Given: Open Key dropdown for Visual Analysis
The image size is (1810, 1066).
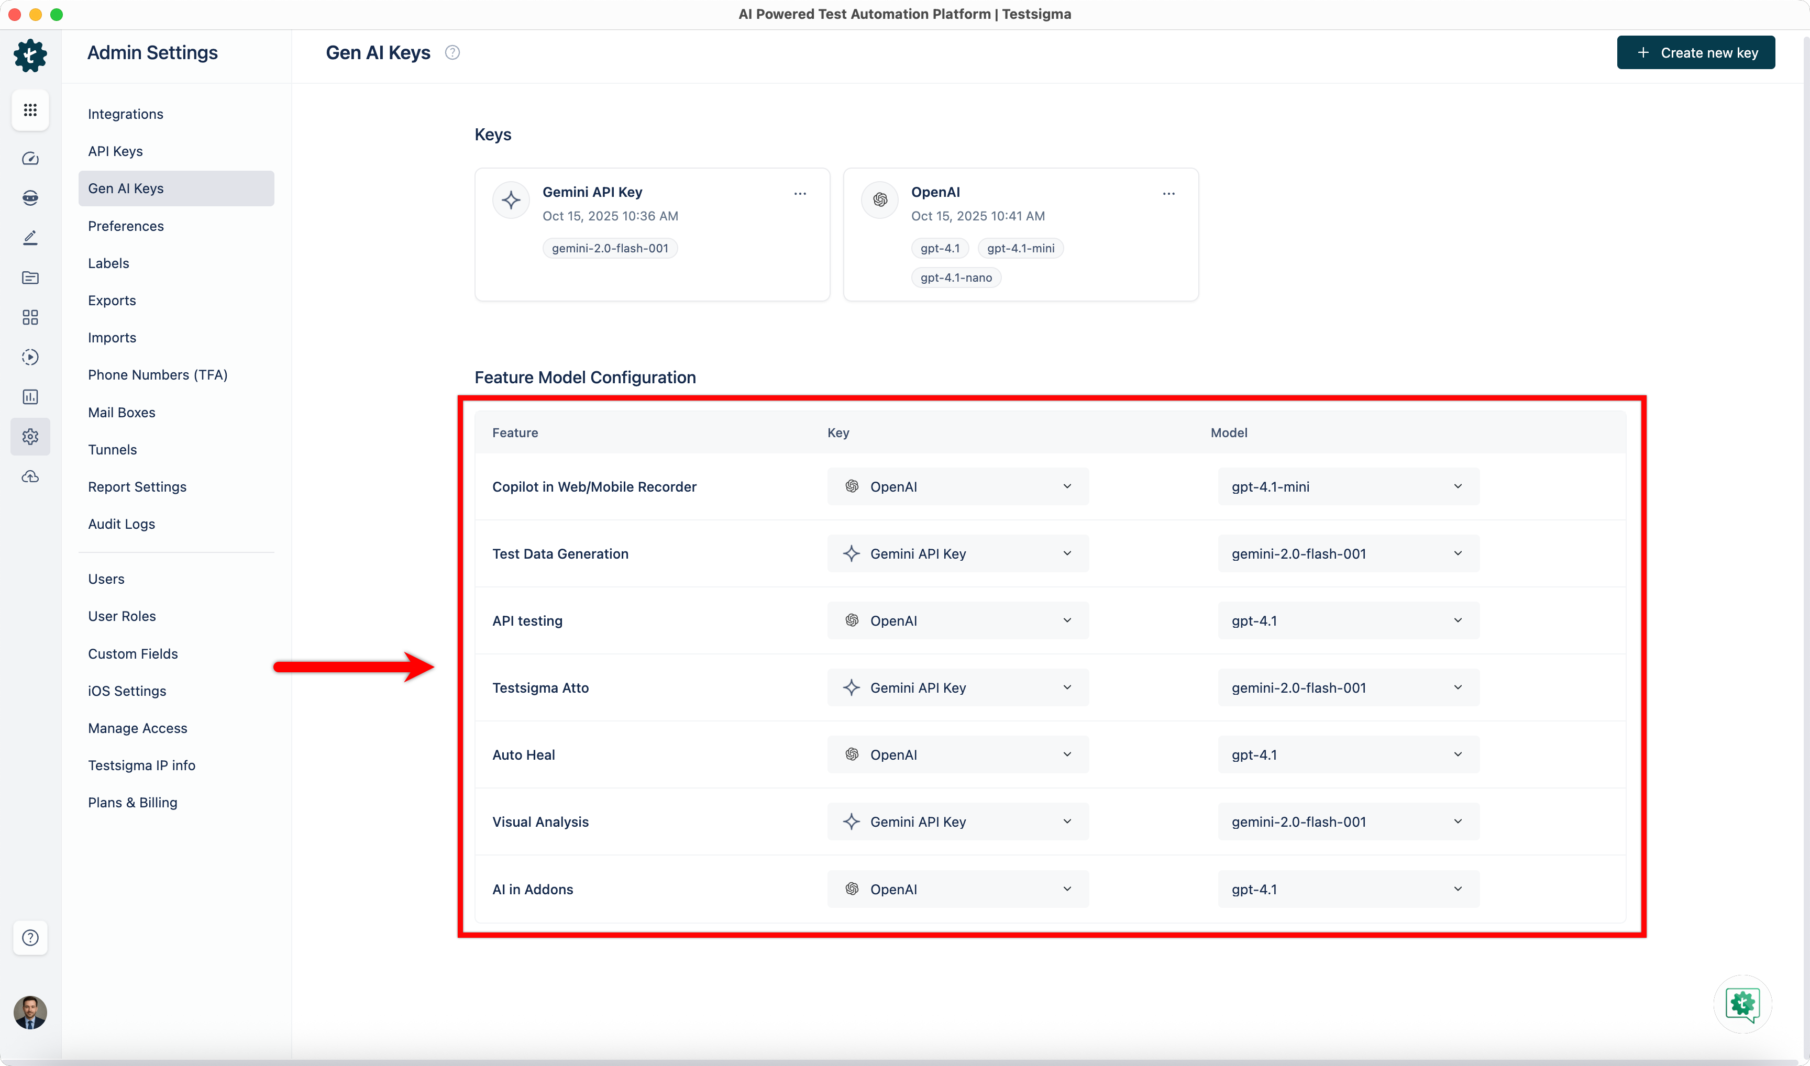Looking at the screenshot, I should click(957, 822).
